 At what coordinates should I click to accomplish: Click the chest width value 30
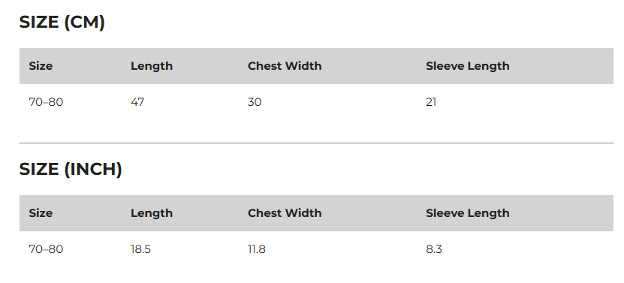click(x=255, y=102)
